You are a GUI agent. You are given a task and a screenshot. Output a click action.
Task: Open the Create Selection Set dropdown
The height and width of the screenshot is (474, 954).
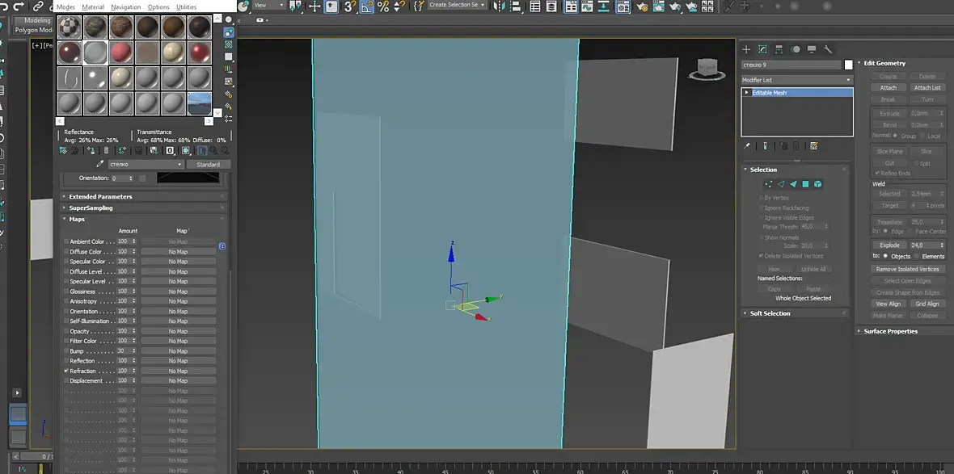pos(457,5)
